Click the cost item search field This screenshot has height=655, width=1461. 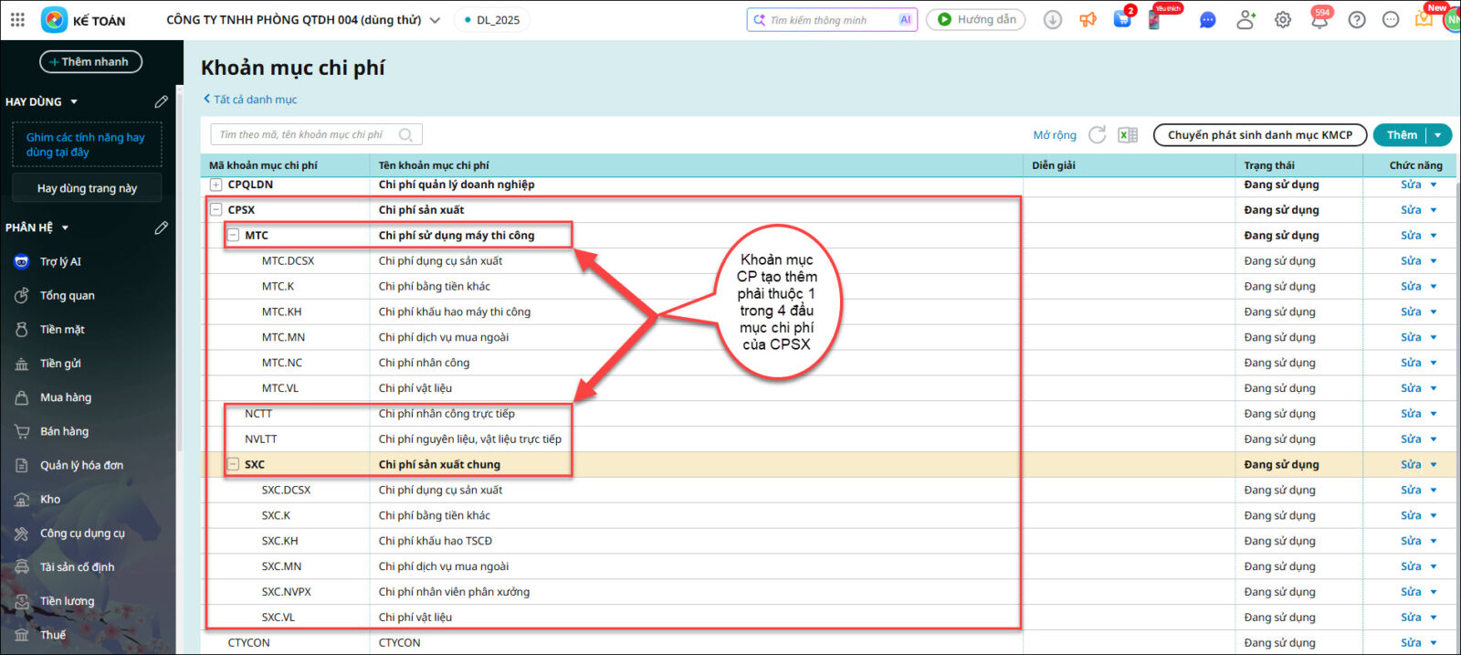coord(306,135)
